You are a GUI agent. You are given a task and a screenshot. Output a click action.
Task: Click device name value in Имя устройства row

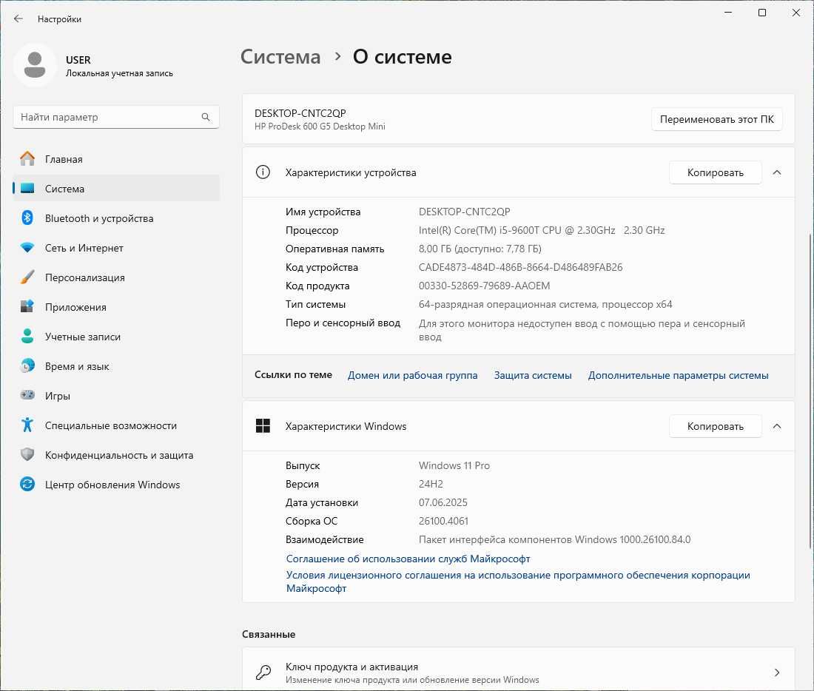pyautogui.click(x=465, y=212)
